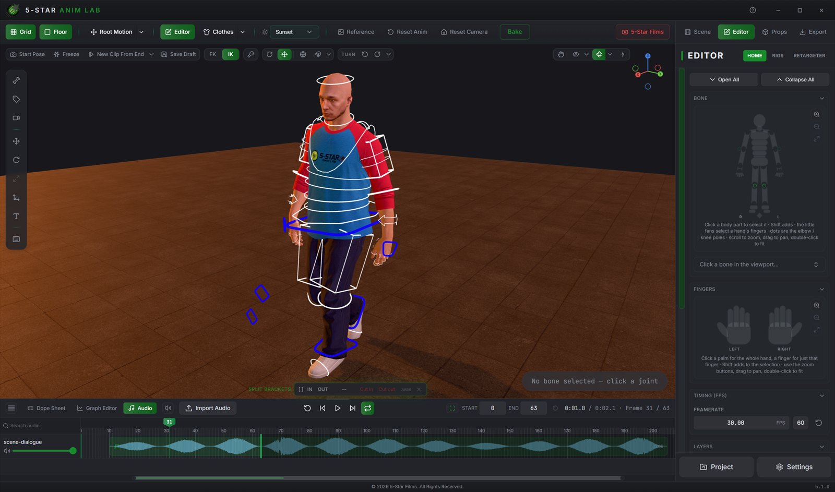Toggle loop playback

[368, 408]
